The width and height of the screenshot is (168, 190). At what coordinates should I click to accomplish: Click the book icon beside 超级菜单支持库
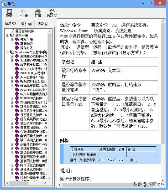point(17,123)
